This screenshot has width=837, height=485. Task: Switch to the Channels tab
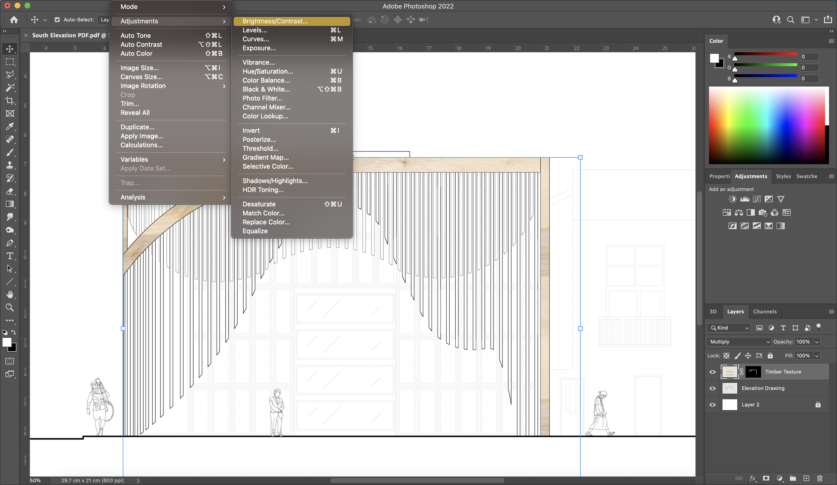point(765,312)
